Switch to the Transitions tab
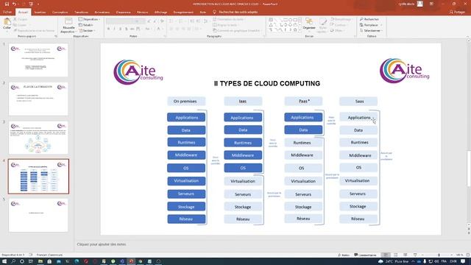The height and width of the screenshot is (265, 471). click(x=81, y=12)
